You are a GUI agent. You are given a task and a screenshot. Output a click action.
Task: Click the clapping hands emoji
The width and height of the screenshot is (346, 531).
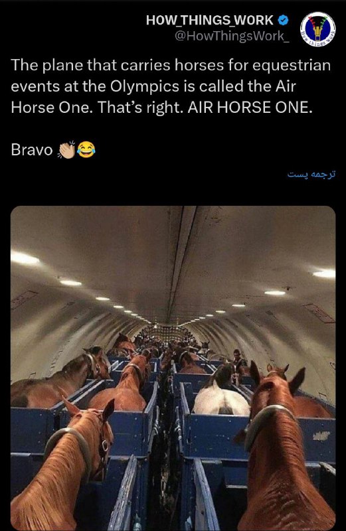66,150
